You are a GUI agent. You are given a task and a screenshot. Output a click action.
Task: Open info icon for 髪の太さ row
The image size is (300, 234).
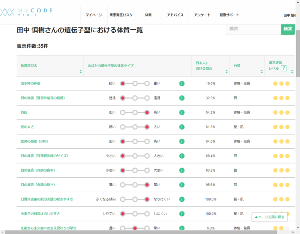pyautogui.click(x=182, y=127)
